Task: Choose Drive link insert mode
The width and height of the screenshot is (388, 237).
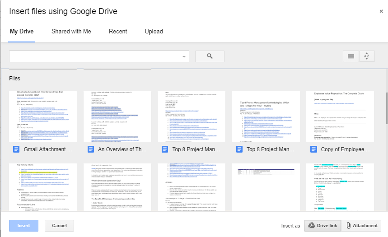Action: pos(323,226)
